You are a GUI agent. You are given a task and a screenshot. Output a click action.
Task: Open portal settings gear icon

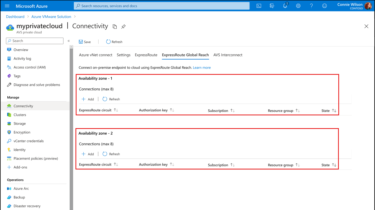tap(298, 6)
